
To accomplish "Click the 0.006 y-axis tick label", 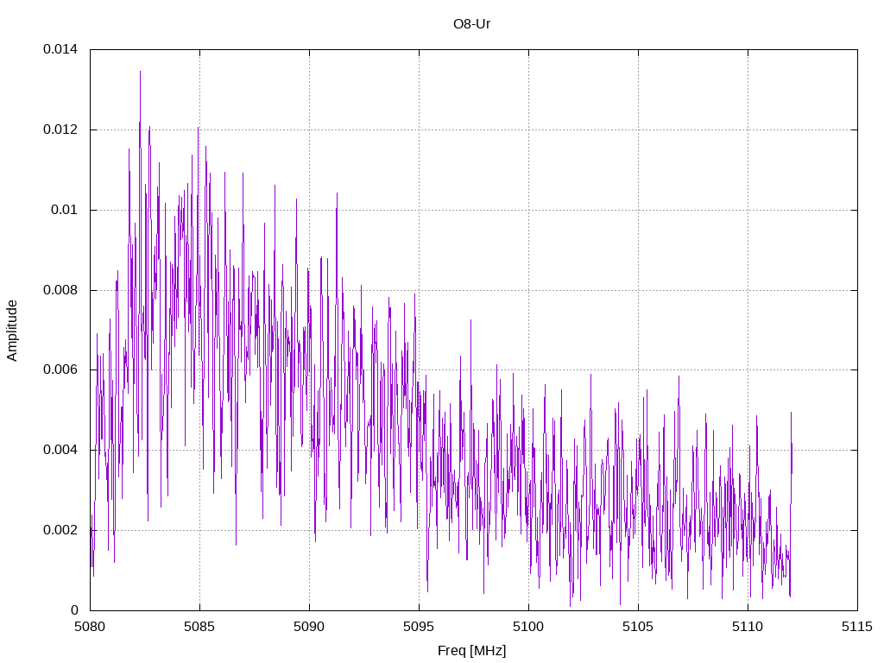I will pos(60,369).
